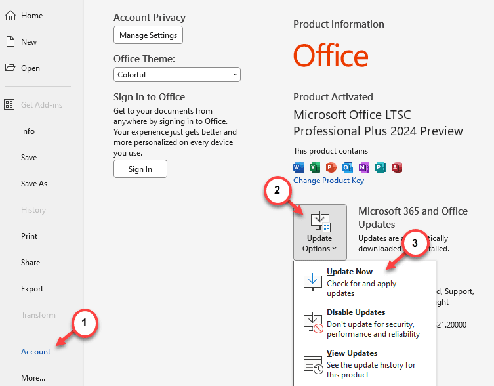The image size is (494, 386).
Task: Choose Save from the sidebar
Action: click(x=29, y=158)
